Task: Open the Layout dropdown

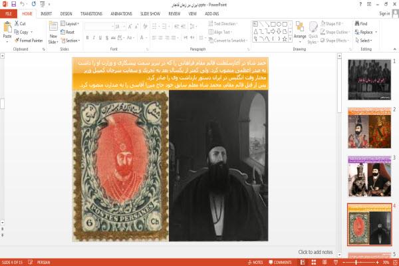Action: click(70, 24)
